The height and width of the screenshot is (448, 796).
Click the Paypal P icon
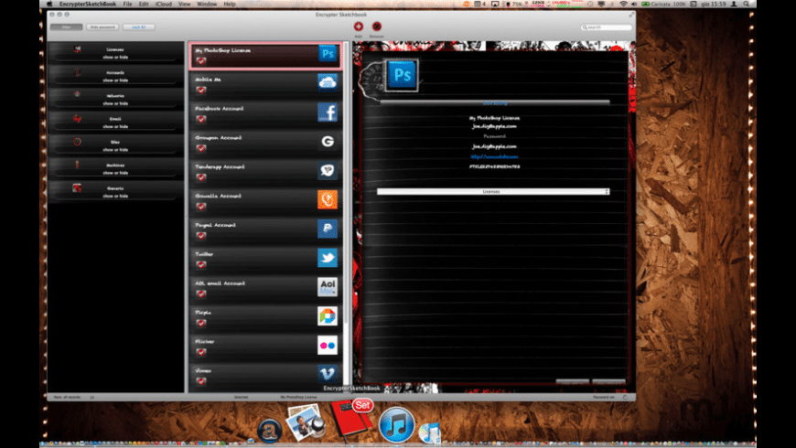point(328,229)
